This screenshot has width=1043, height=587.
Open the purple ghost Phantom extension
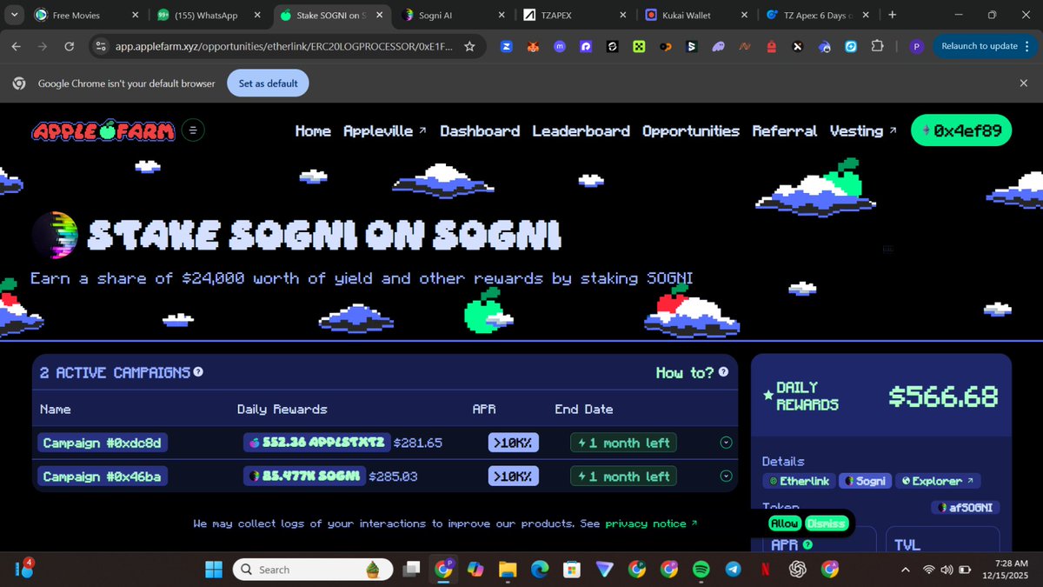click(x=718, y=46)
